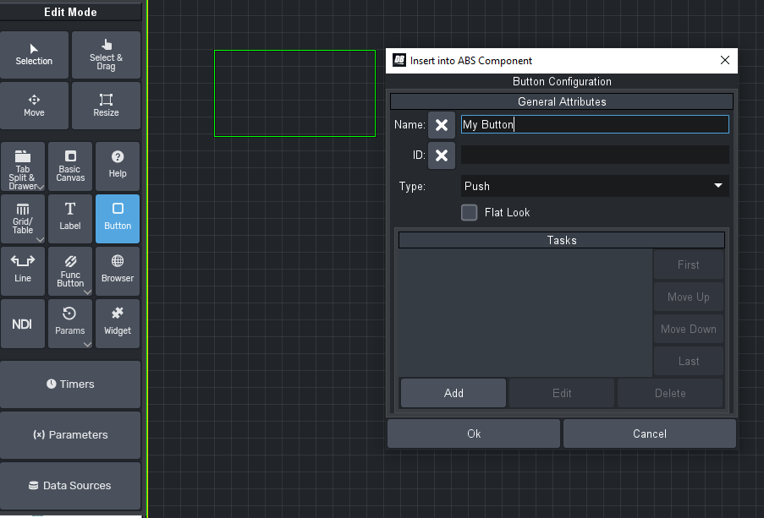Click the General Attributes section header
This screenshot has height=518, width=764.
click(x=562, y=101)
